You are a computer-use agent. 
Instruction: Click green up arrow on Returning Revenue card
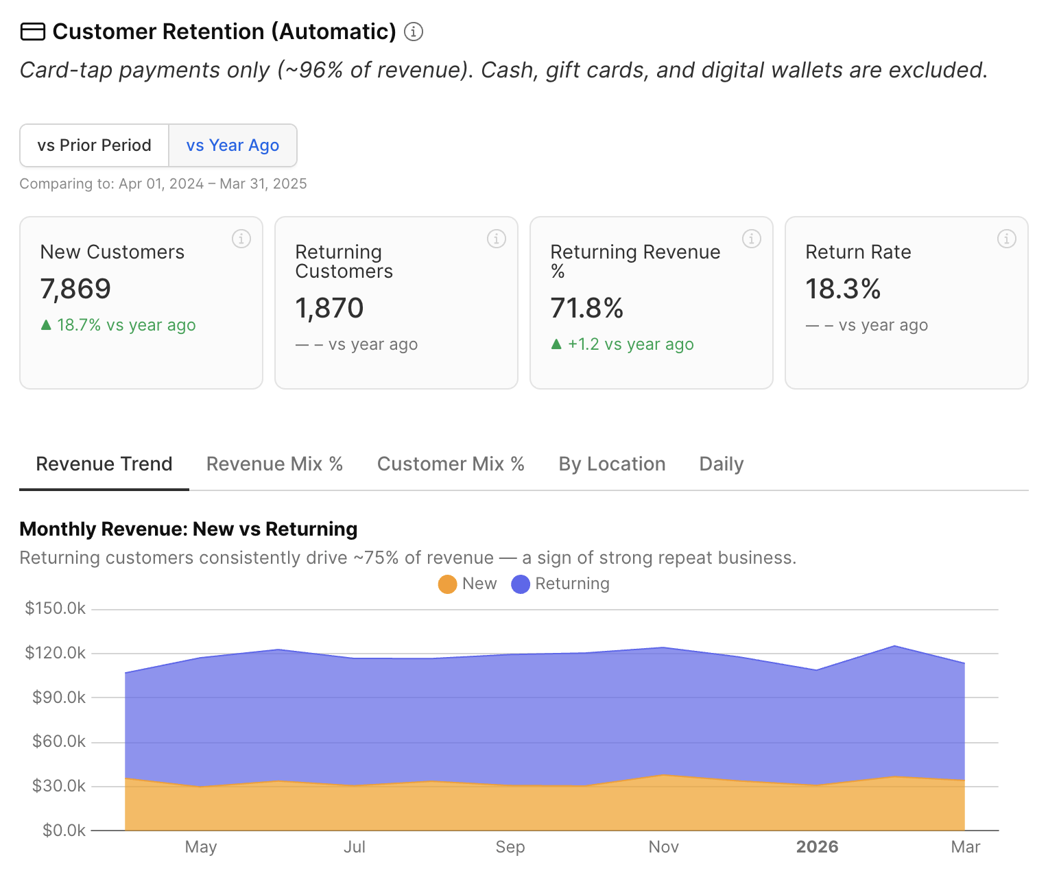(556, 344)
